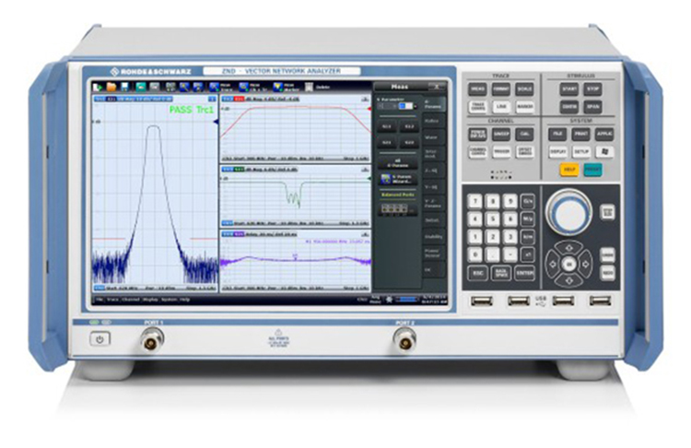
Task: Tap the orange Open folder toolbar icon
Action: click(111, 87)
